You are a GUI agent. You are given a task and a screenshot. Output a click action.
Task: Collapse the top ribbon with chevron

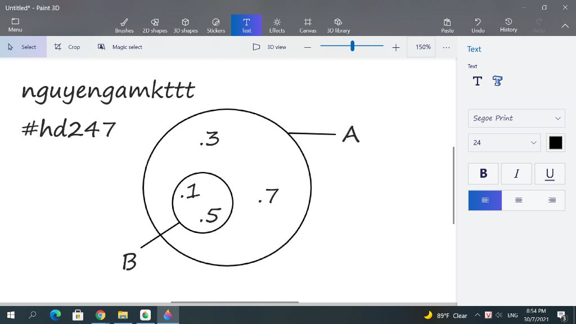(565, 26)
